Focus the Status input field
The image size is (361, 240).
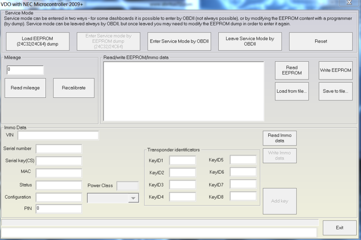[59, 185]
